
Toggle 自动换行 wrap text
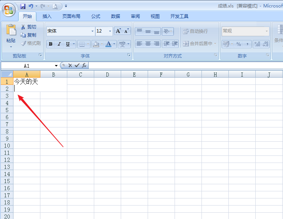(195, 31)
